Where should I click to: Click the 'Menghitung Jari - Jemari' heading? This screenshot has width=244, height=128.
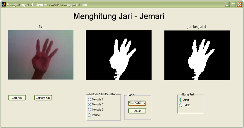pos(119,16)
